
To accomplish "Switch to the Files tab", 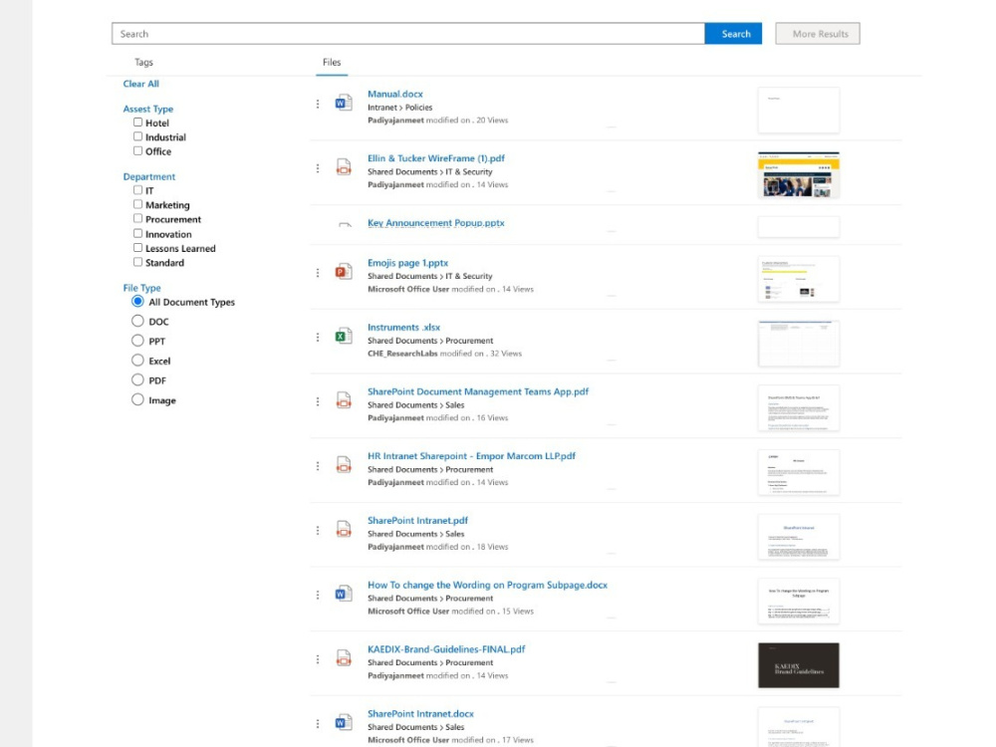I will (332, 62).
